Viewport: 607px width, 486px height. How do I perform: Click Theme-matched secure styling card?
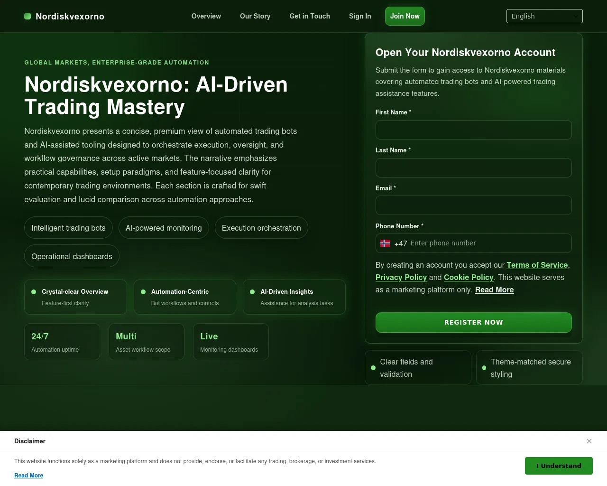click(529, 368)
